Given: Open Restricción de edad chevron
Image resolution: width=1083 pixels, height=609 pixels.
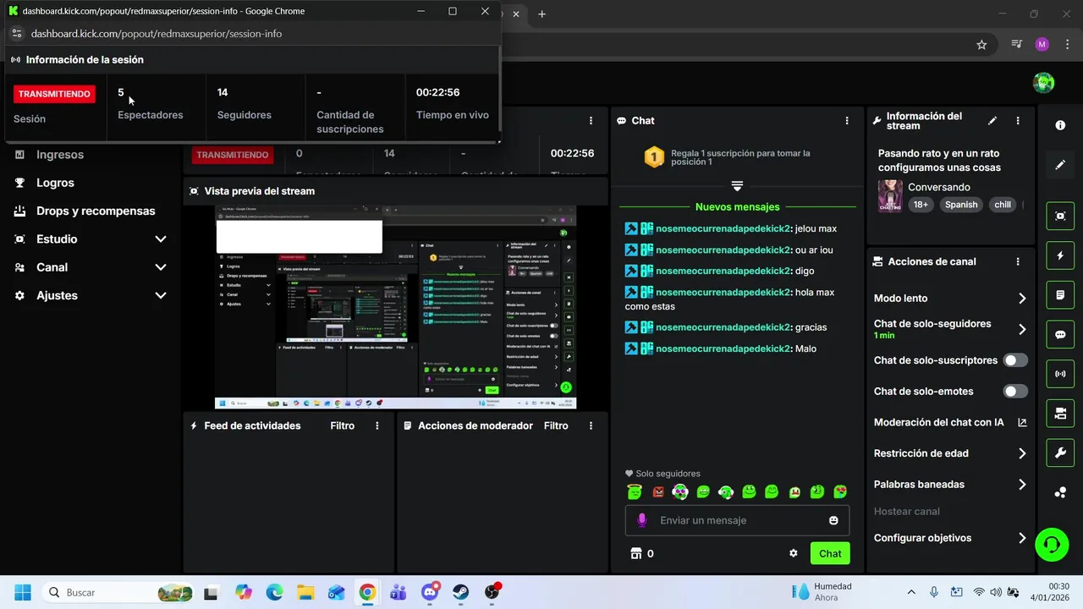Looking at the screenshot, I should 1022,453.
